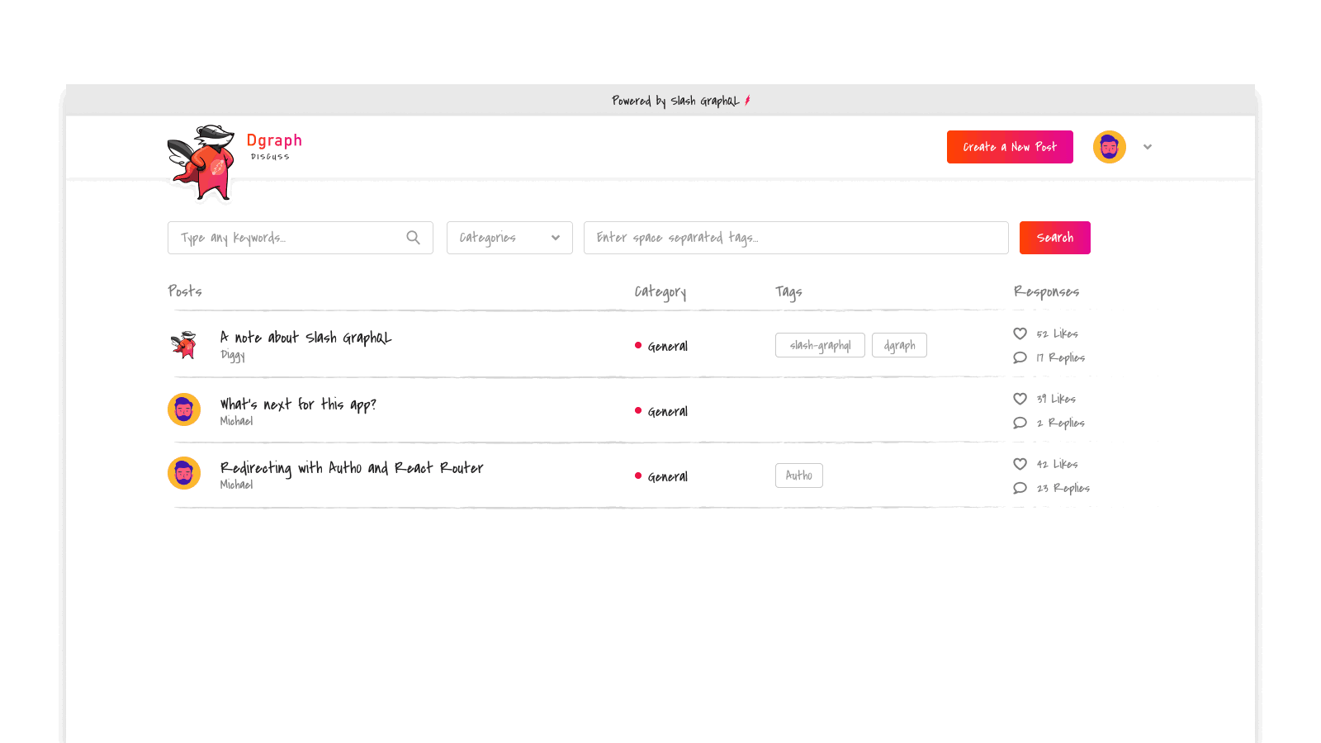Image resolution: width=1321 pixels, height=743 pixels.
Task: Open post 'A note about Slash GraphQL'
Action: tap(305, 338)
